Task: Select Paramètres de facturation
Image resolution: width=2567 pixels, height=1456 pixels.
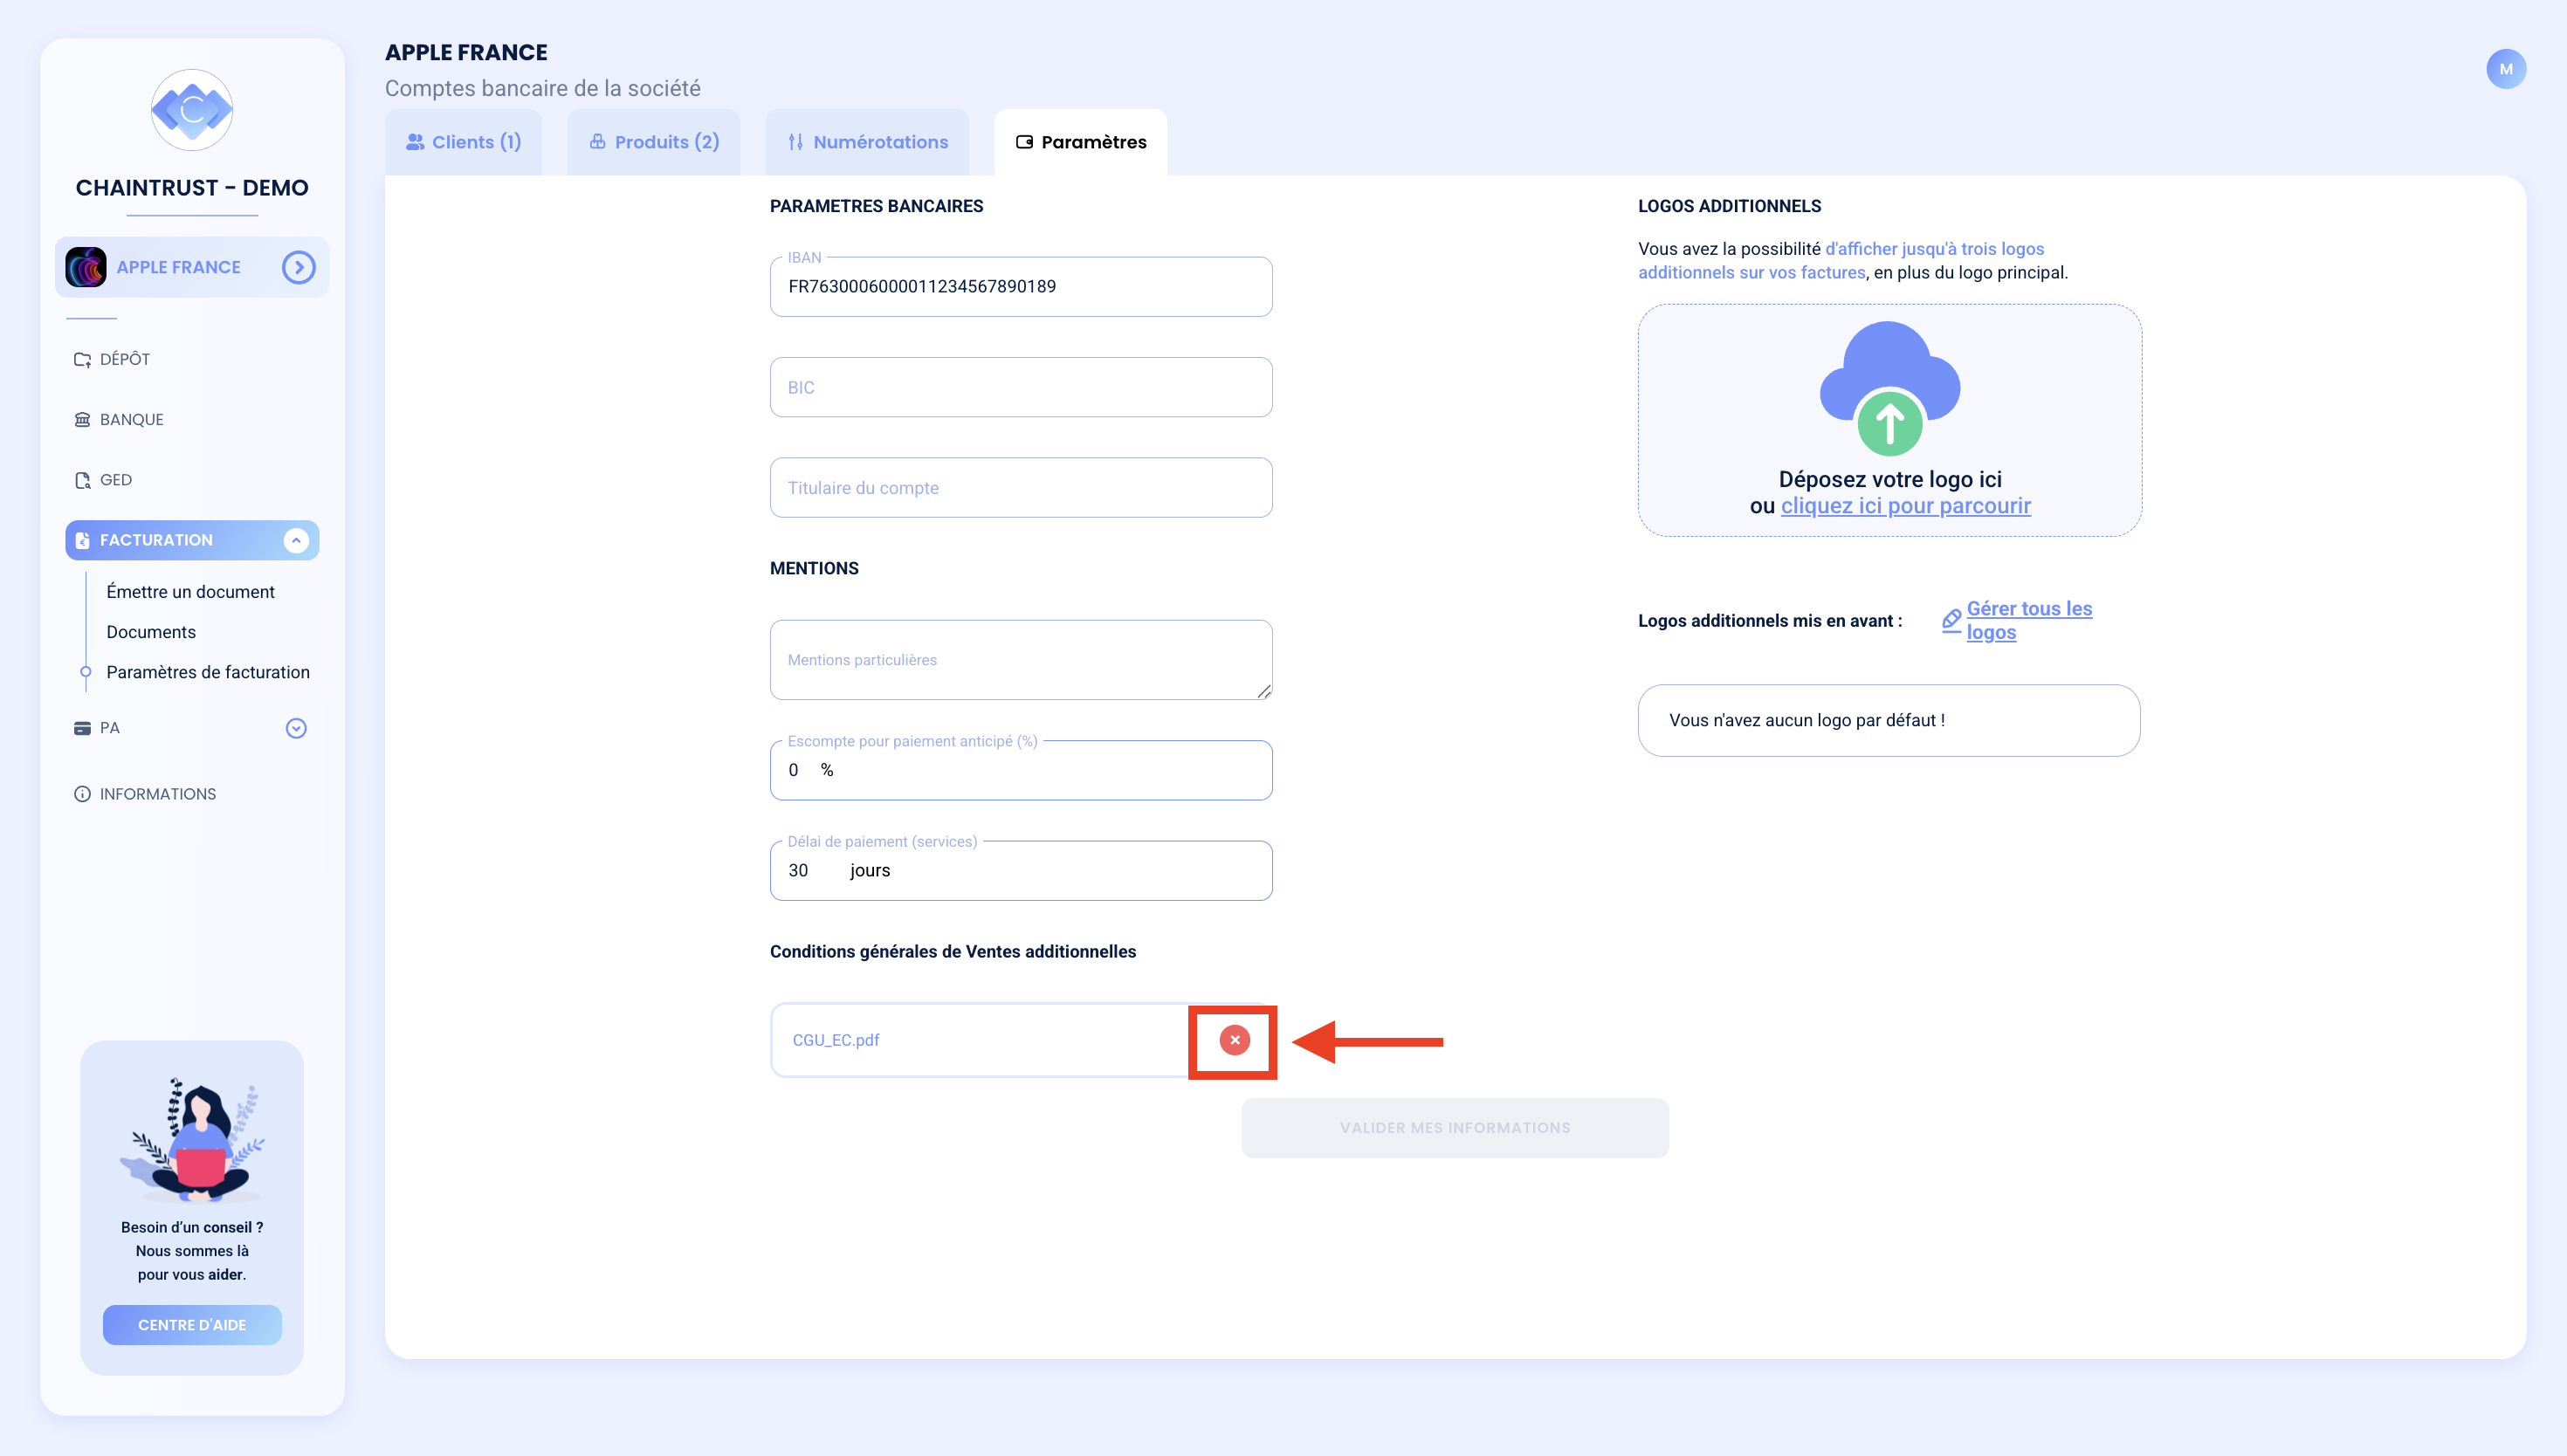Action: coord(208,672)
